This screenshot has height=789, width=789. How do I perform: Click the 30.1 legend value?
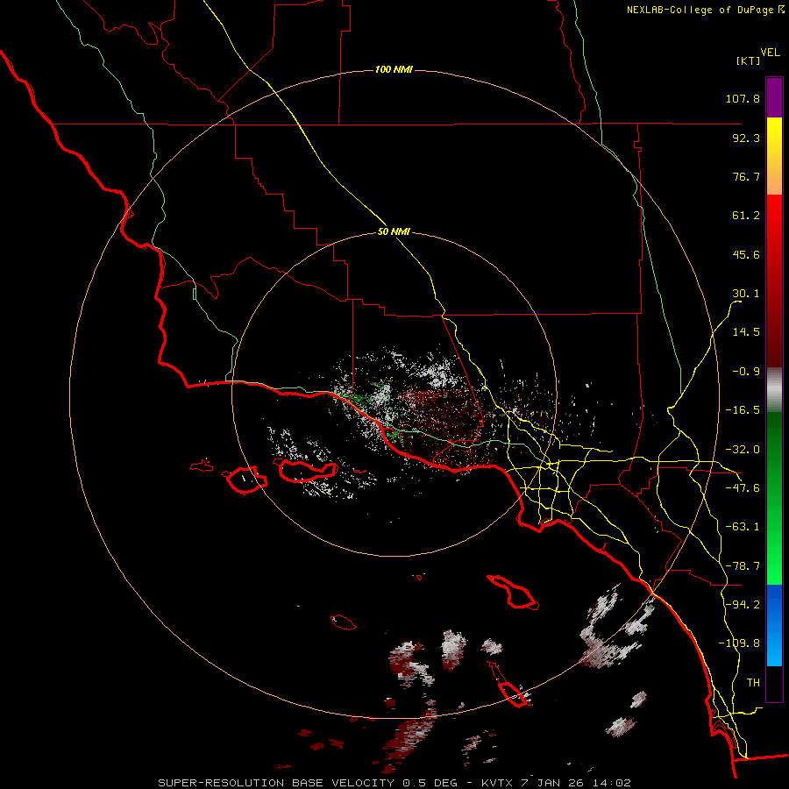[x=746, y=294]
